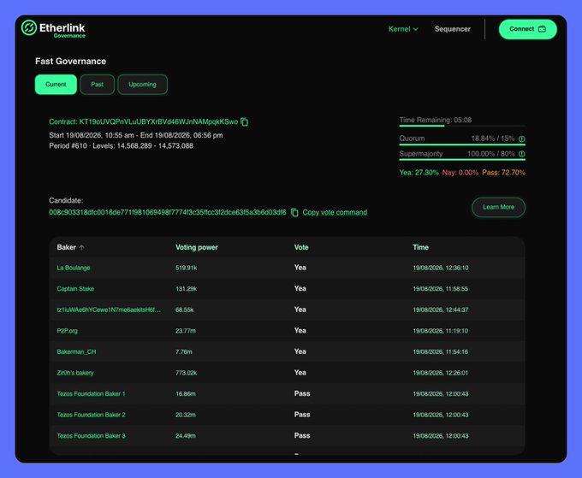Screen dimensions: 582x478
Task: Open Zir0h's bakery baker link
Action: coord(75,373)
